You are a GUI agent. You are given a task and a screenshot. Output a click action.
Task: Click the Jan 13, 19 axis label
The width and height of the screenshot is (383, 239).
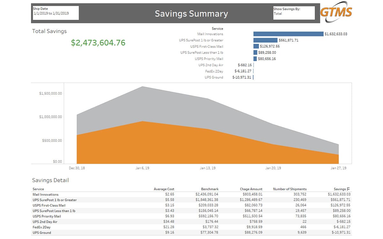pos(207,168)
